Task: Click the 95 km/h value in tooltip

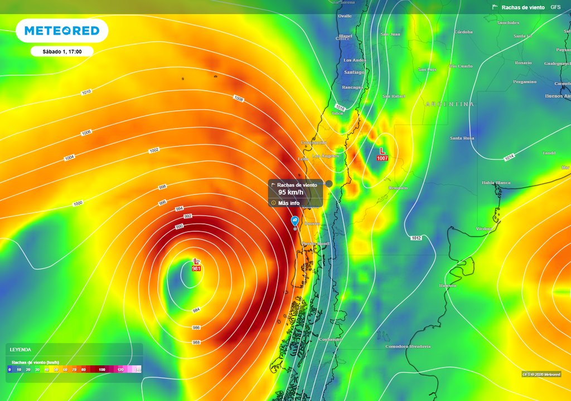Action: click(x=291, y=193)
